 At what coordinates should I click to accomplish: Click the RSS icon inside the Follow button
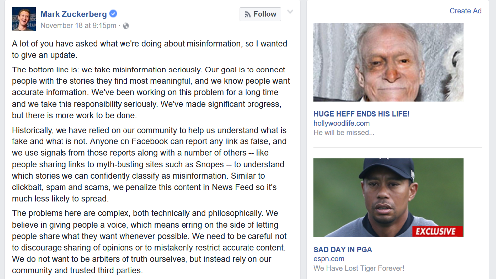pyautogui.click(x=248, y=14)
